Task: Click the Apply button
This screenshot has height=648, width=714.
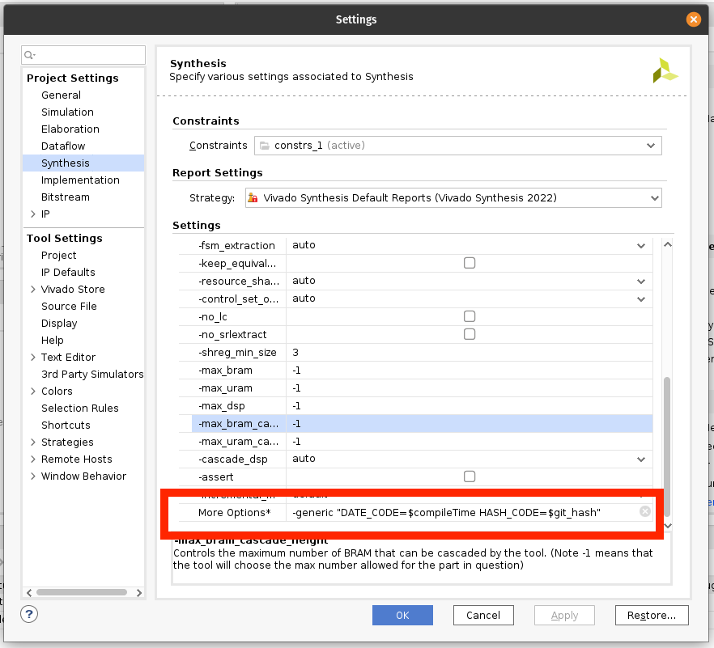Action: click(564, 615)
